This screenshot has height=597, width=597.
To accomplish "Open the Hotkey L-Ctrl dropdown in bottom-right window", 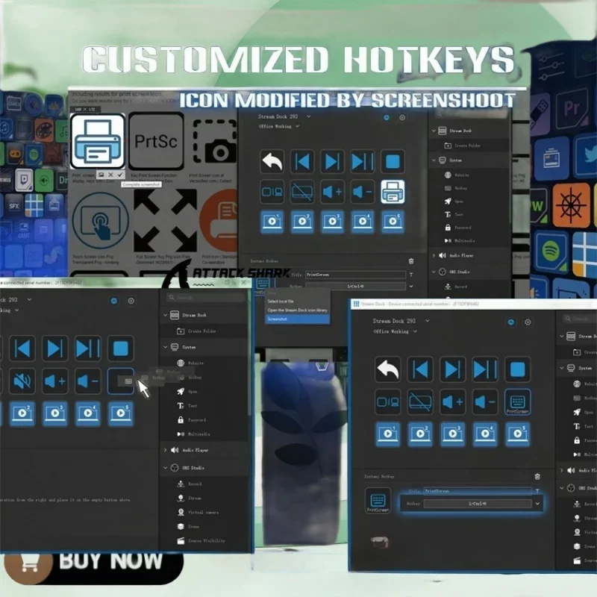I will tap(478, 504).
